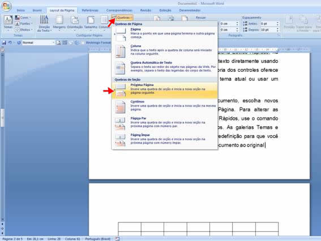321x241 pixels.
Task: Click Português (Brasil) language indicator
Action: click(98, 239)
